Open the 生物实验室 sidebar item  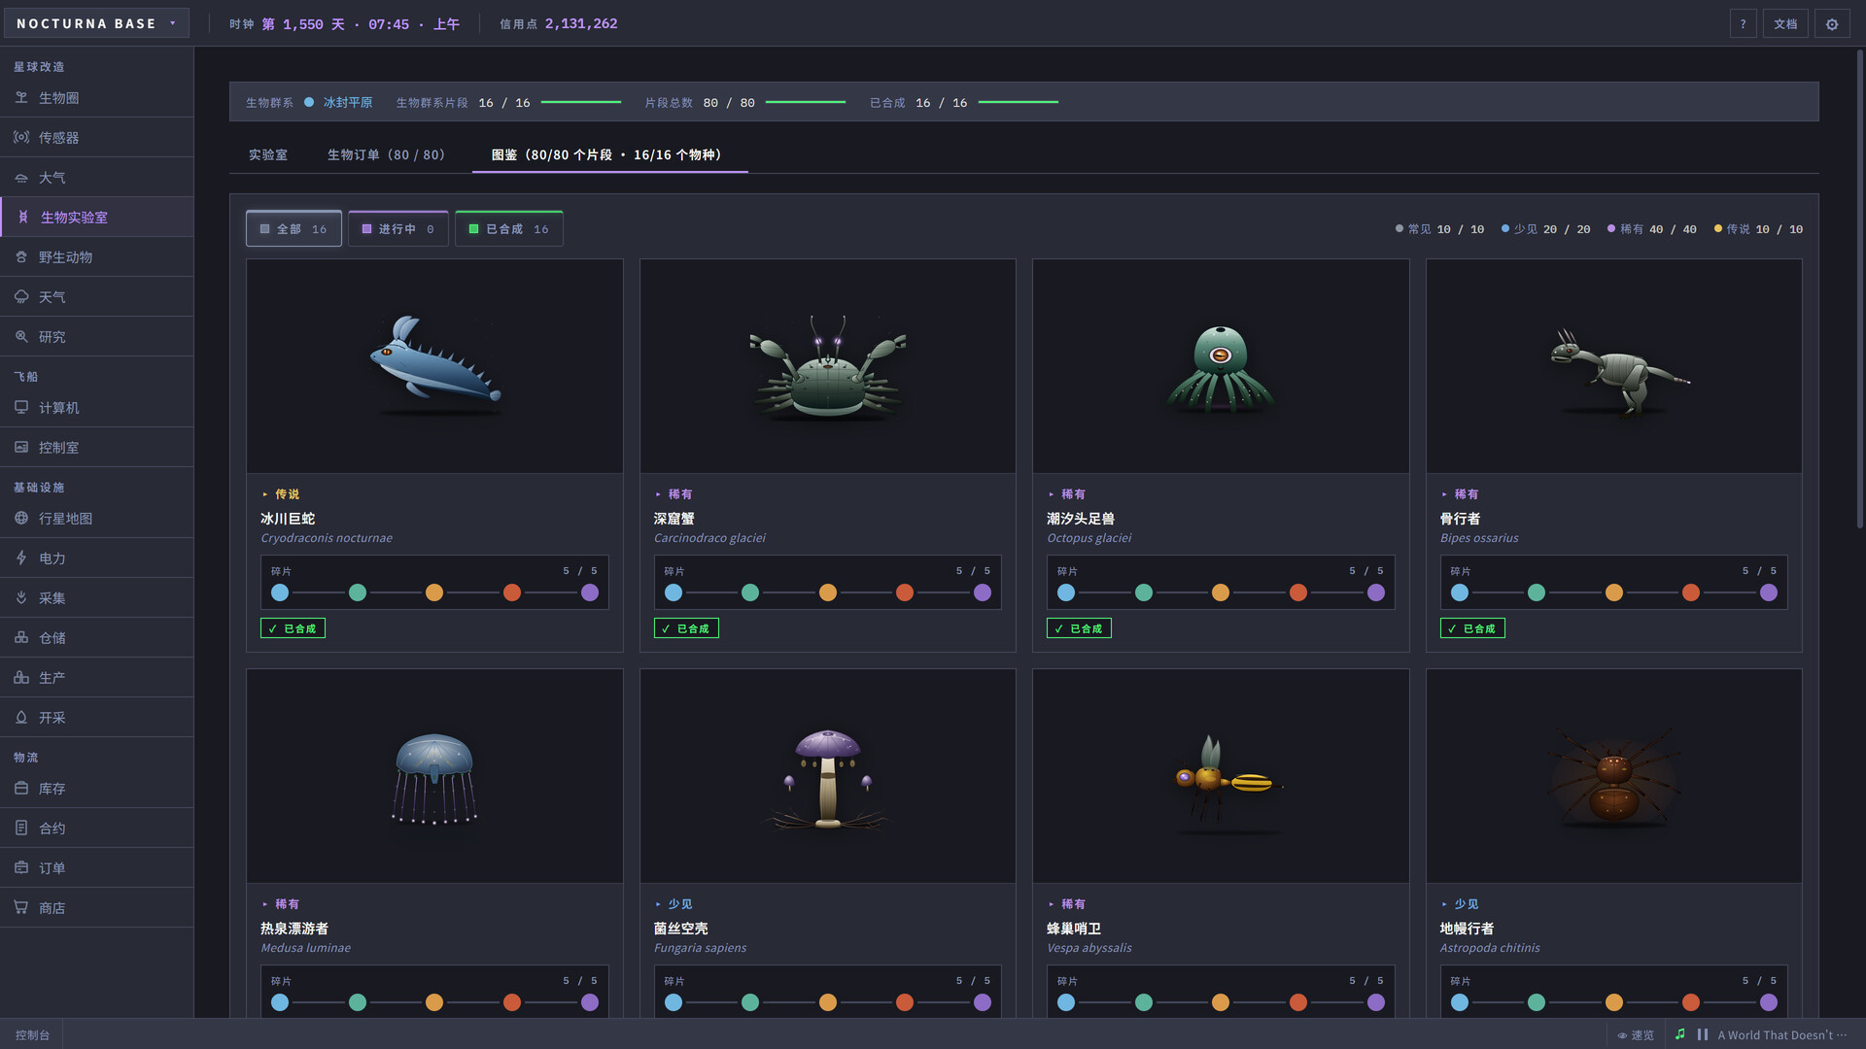tap(96, 218)
